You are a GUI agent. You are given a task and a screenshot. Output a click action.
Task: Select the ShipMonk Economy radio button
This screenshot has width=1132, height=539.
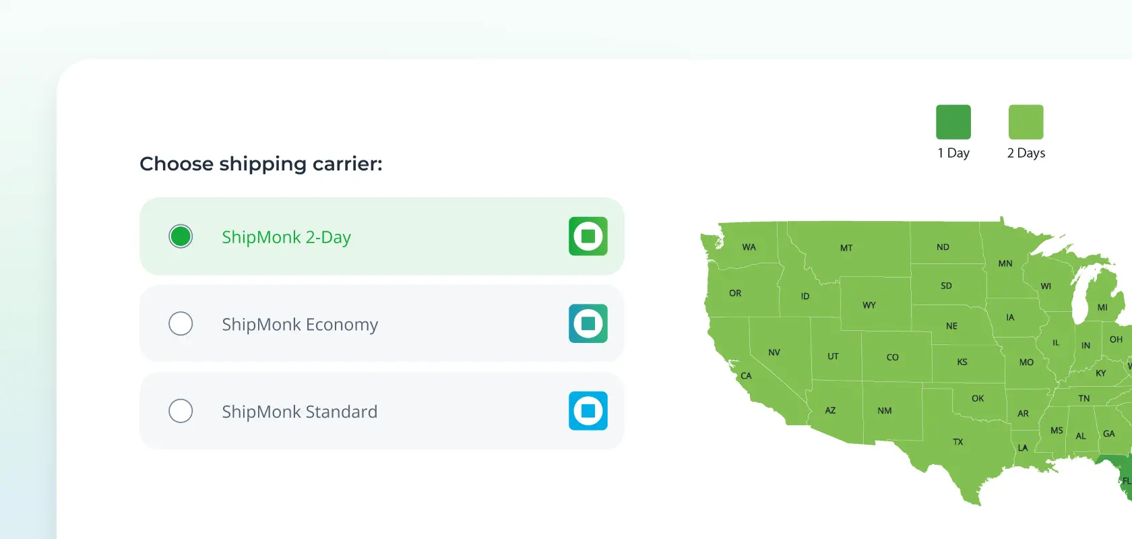180,324
